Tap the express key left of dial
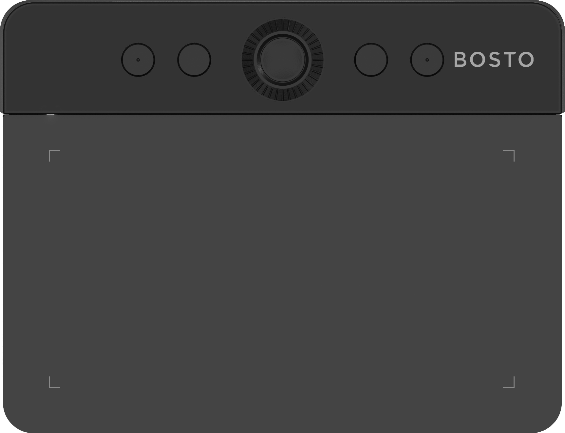 tap(194, 60)
